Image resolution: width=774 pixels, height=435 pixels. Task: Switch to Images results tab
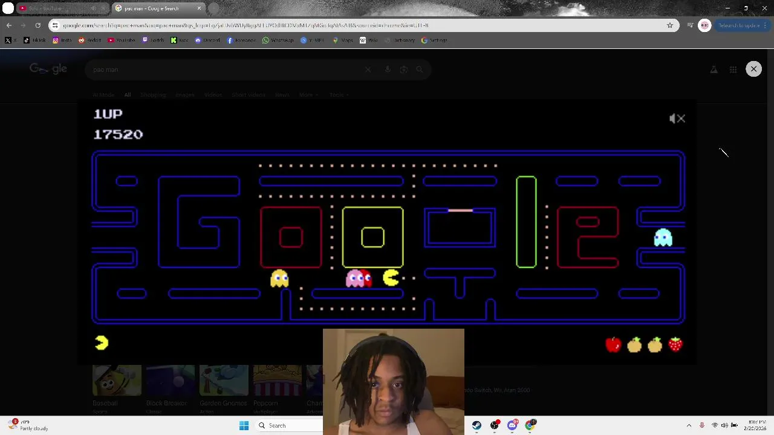coord(185,95)
